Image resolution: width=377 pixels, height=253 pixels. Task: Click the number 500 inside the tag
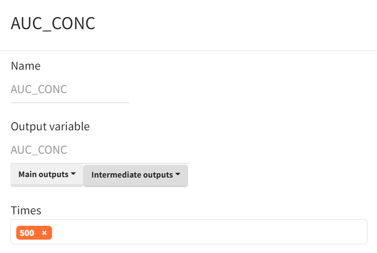(27, 233)
